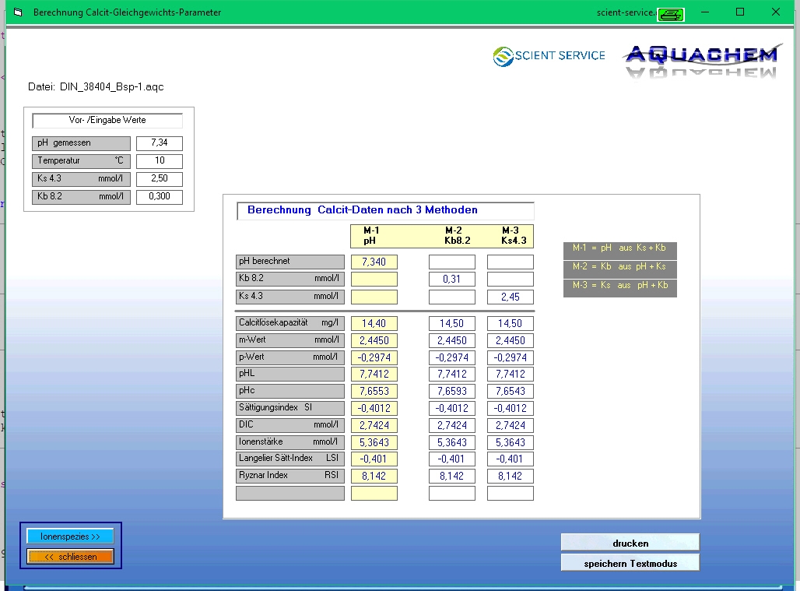This screenshot has width=800, height=591.
Task: Click the M-1 pH column header
Action: click(370, 235)
